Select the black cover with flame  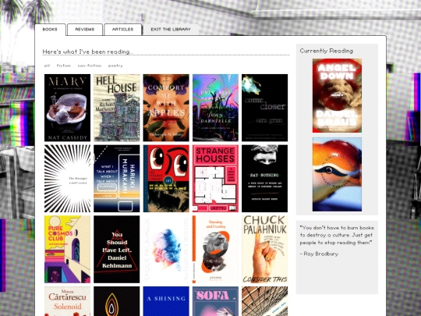[117, 301]
